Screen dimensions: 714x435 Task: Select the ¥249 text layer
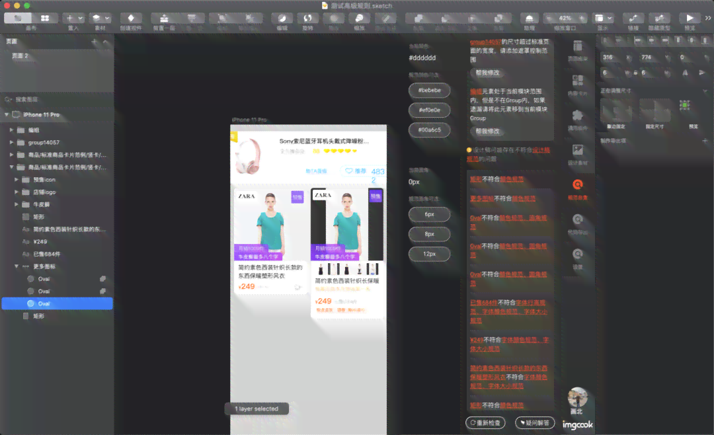tap(56, 241)
